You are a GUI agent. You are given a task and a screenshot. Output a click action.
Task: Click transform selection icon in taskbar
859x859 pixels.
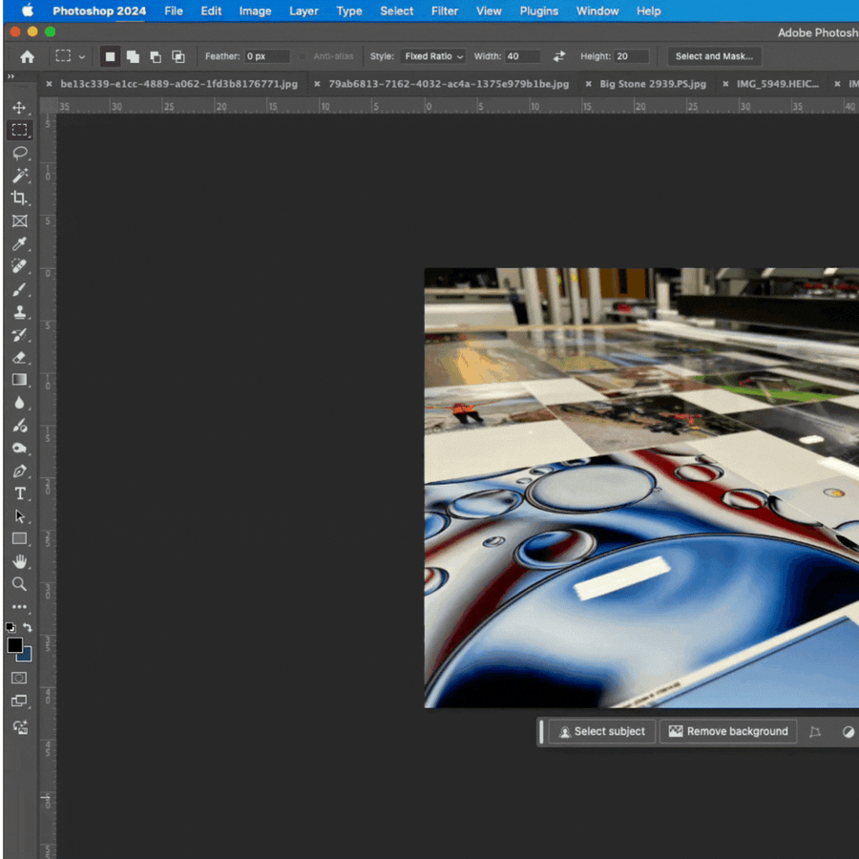[x=815, y=732]
